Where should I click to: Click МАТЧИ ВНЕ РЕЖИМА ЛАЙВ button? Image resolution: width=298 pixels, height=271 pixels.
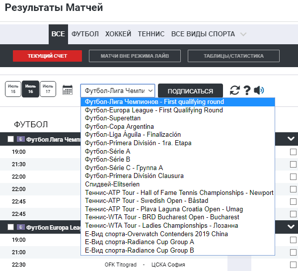[x=135, y=56]
